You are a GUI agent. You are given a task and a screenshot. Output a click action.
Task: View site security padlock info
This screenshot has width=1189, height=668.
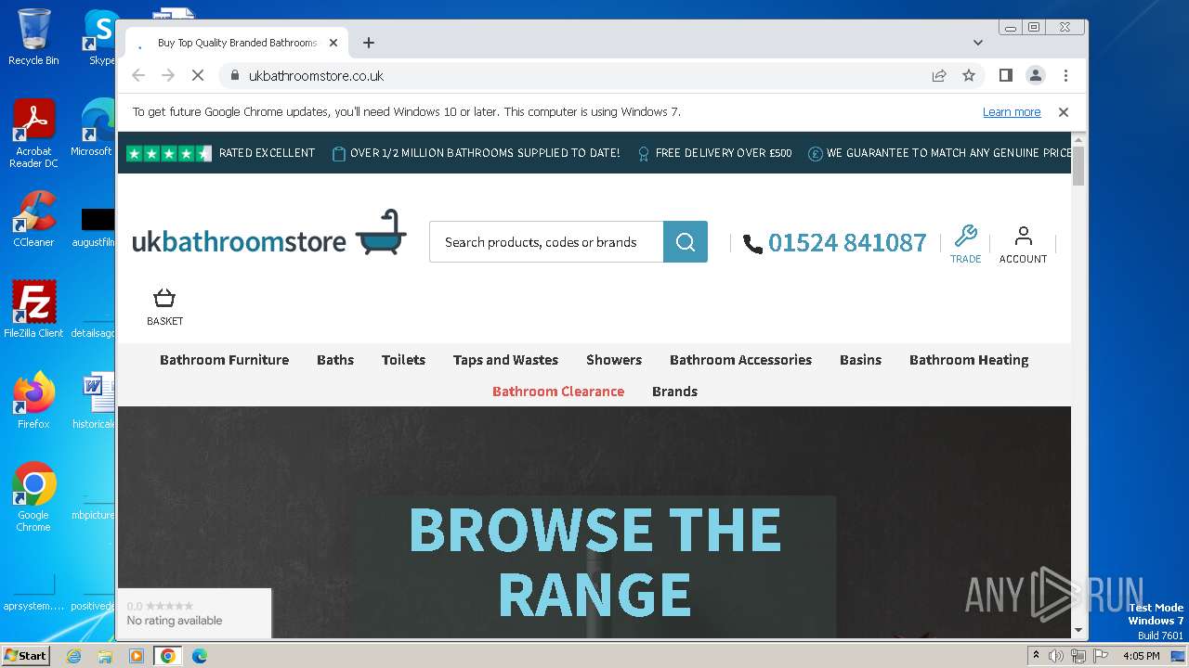[x=234, y=76]
